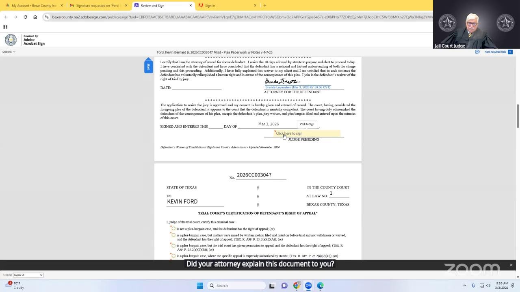Image resolution: width=520 pixels, height=292 pixels.
Task: Open Zoom from the taskbar
Action: [x=308, y=286]
